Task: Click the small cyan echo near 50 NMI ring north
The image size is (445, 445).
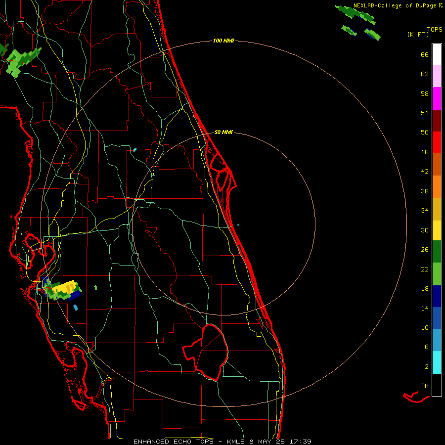Action: tap(134, 150)
